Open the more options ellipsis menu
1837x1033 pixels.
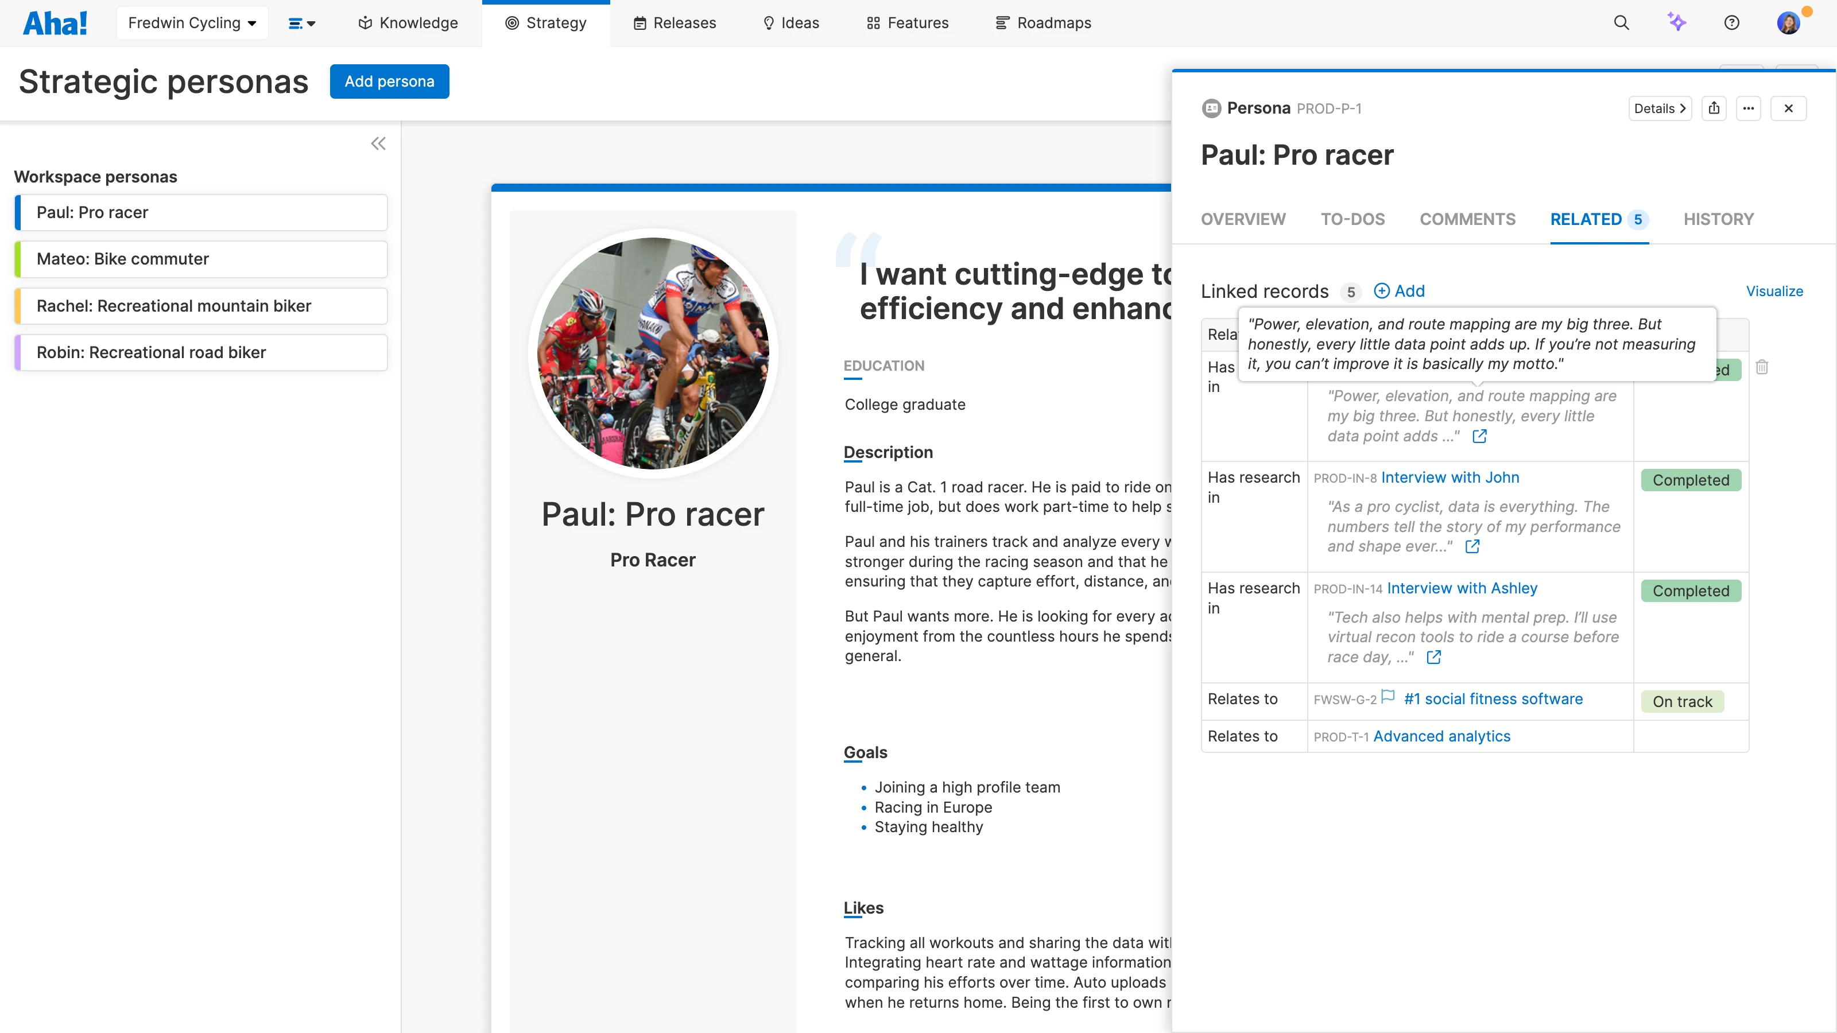tap(1749, 108)
